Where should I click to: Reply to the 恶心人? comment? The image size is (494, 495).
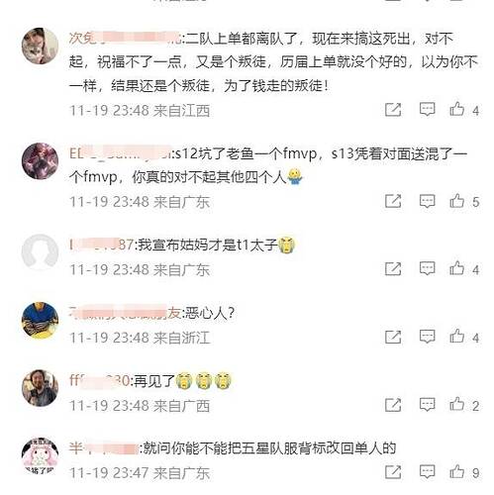coord(427,337)
